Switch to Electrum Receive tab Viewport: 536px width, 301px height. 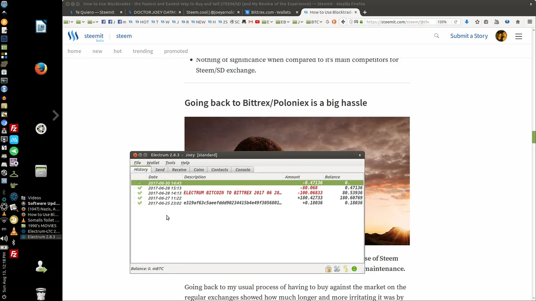[179, 170]
